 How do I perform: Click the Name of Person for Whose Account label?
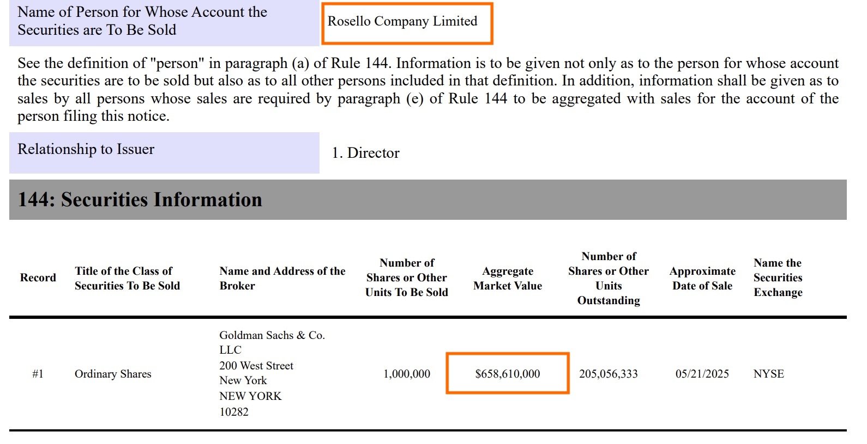click(x=142, y=21)
